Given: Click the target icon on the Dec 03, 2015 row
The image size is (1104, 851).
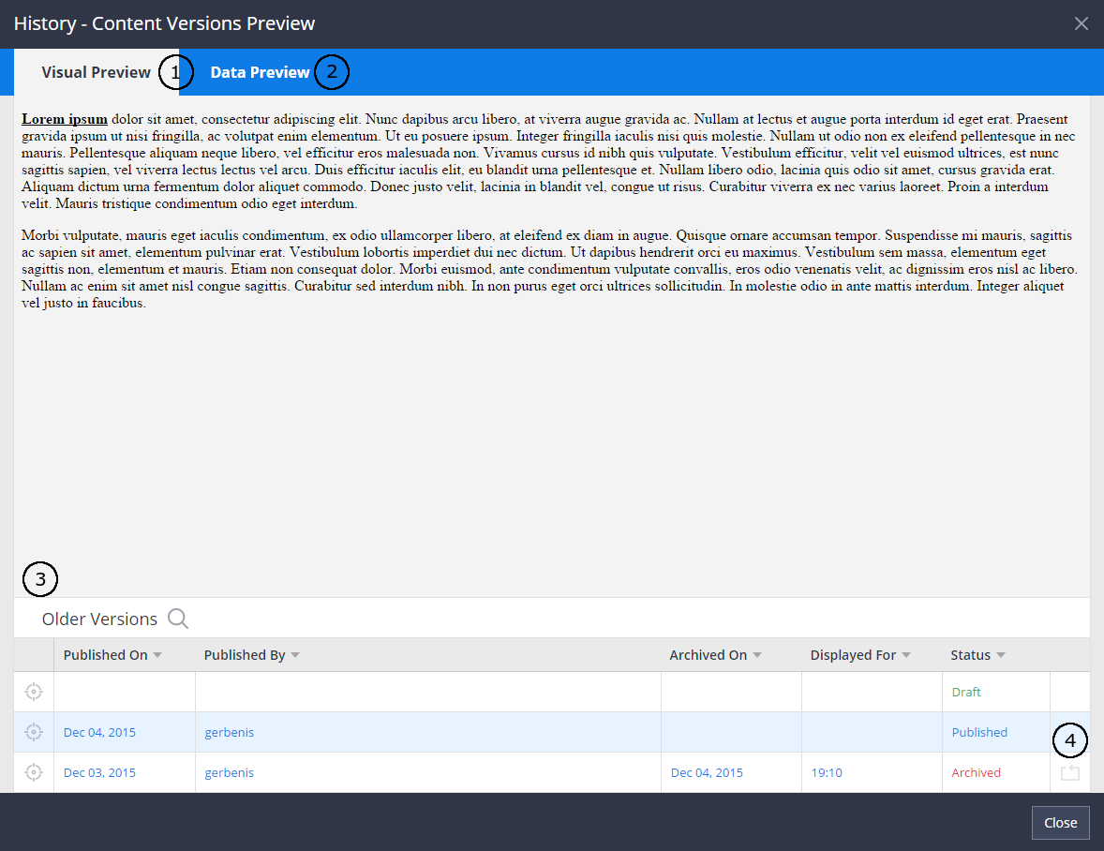Looking at the screenshot, I should (x=33, y=772).
